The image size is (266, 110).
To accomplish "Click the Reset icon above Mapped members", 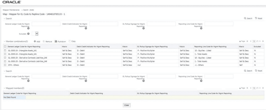I will pyautogui.click(x=256, y=71).
